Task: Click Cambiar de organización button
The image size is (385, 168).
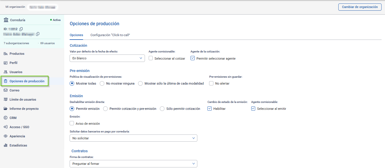Action: 360,7
